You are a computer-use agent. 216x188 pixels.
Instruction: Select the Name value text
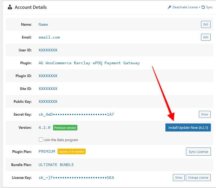(43, 24)
